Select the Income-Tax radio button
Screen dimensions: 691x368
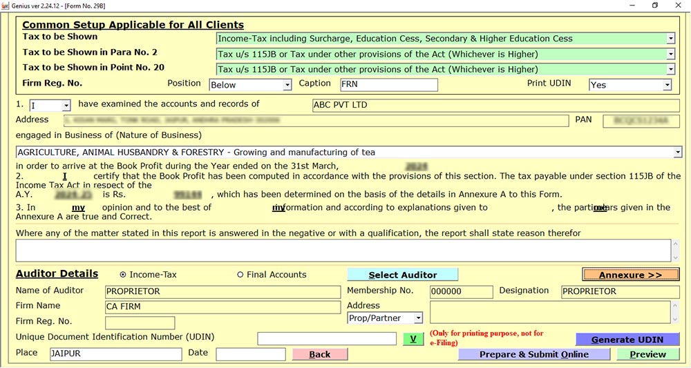(x=124, y=275)
